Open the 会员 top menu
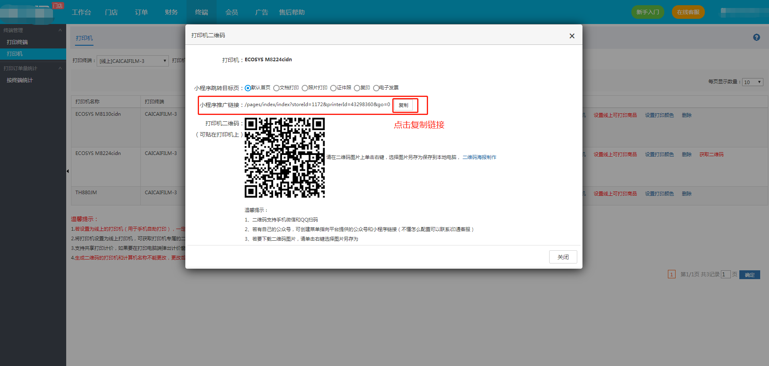The image size is (769, 366). (x=231, y=12)
